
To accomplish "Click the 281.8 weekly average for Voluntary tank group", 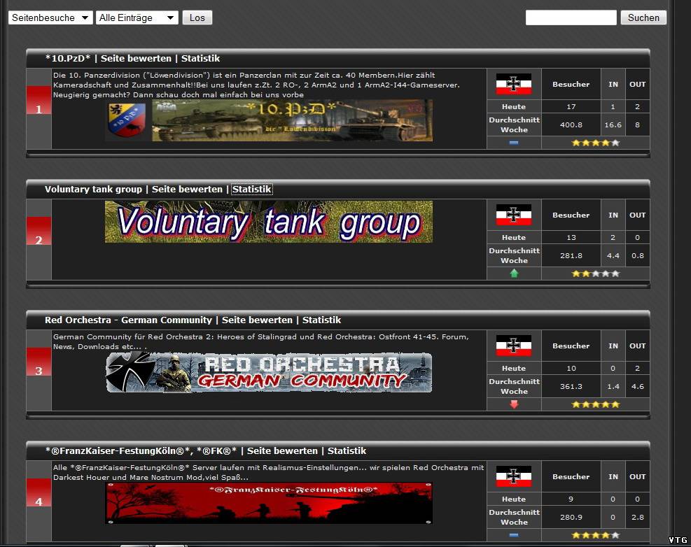I will coord(571,255).
